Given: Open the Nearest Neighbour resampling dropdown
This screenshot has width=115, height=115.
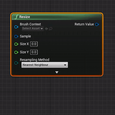Looking at the screenshot, I should tap(45, 65).
